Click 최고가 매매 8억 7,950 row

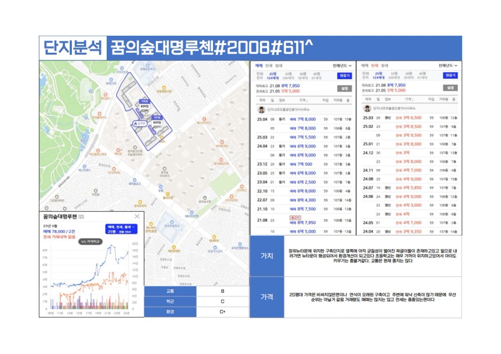304,220
